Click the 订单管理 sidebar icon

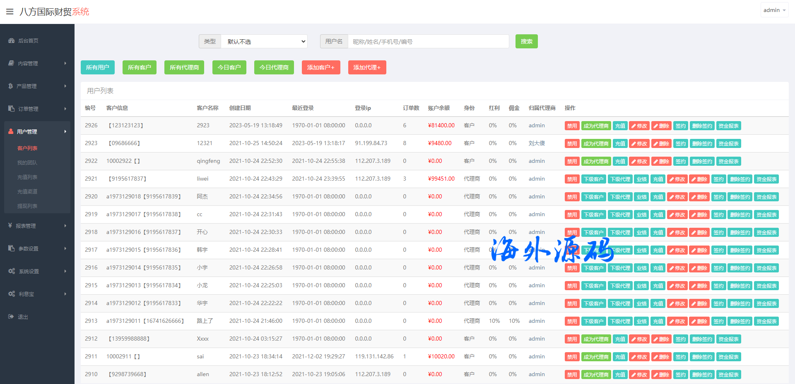tap(12, 109)
